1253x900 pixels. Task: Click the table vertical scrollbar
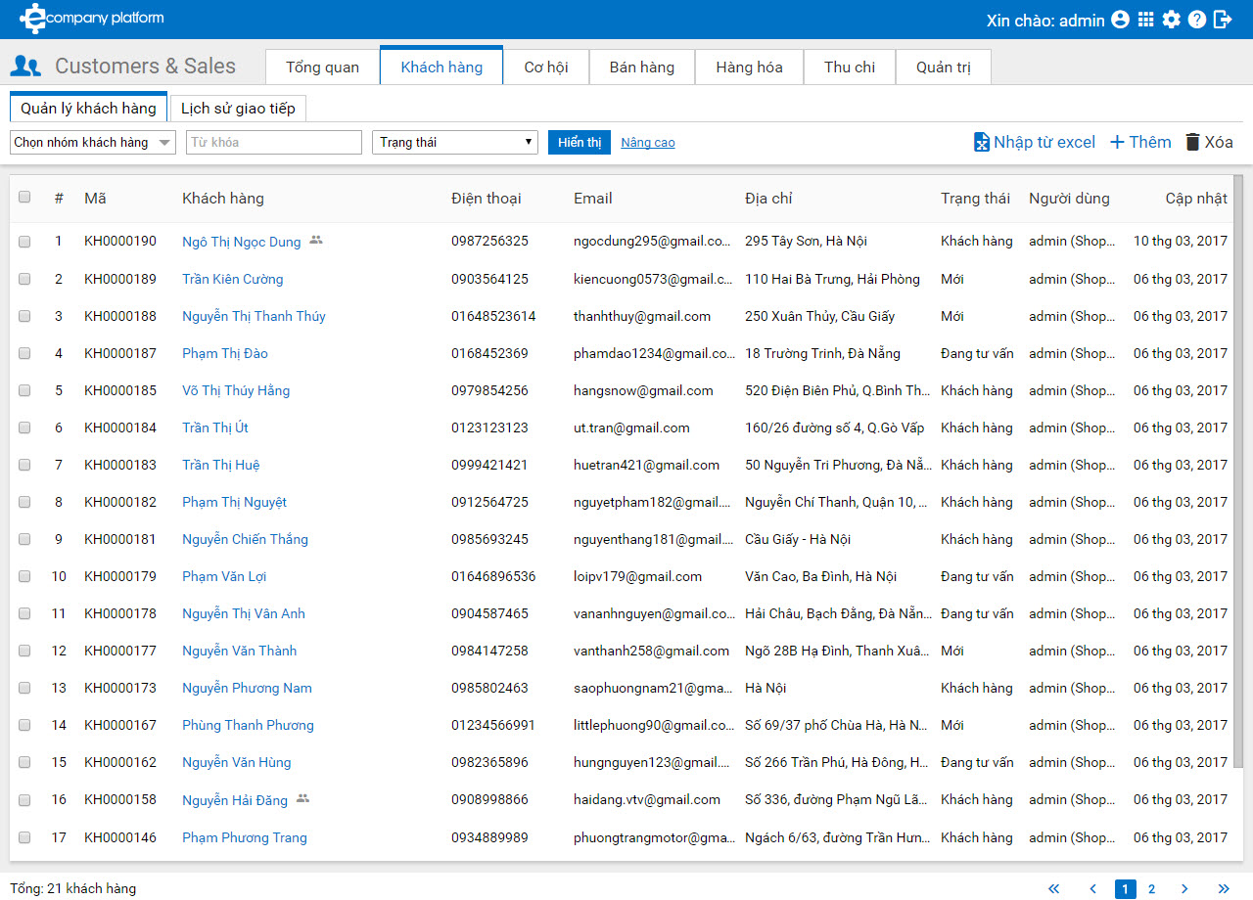click(1238, 470)
